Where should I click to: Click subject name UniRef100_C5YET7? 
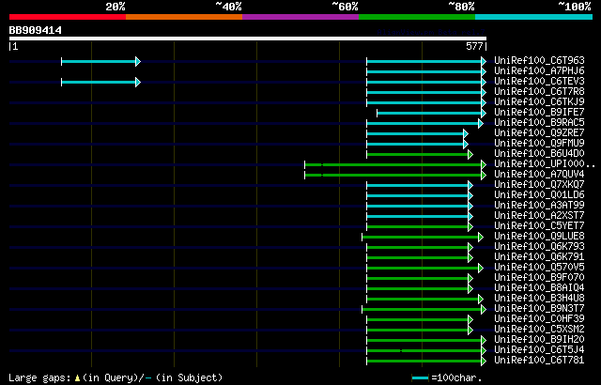coord(539,226)
